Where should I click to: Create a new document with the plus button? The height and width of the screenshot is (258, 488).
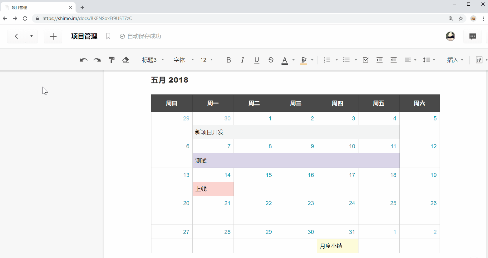pyautogui.click(x=53, y=36)
